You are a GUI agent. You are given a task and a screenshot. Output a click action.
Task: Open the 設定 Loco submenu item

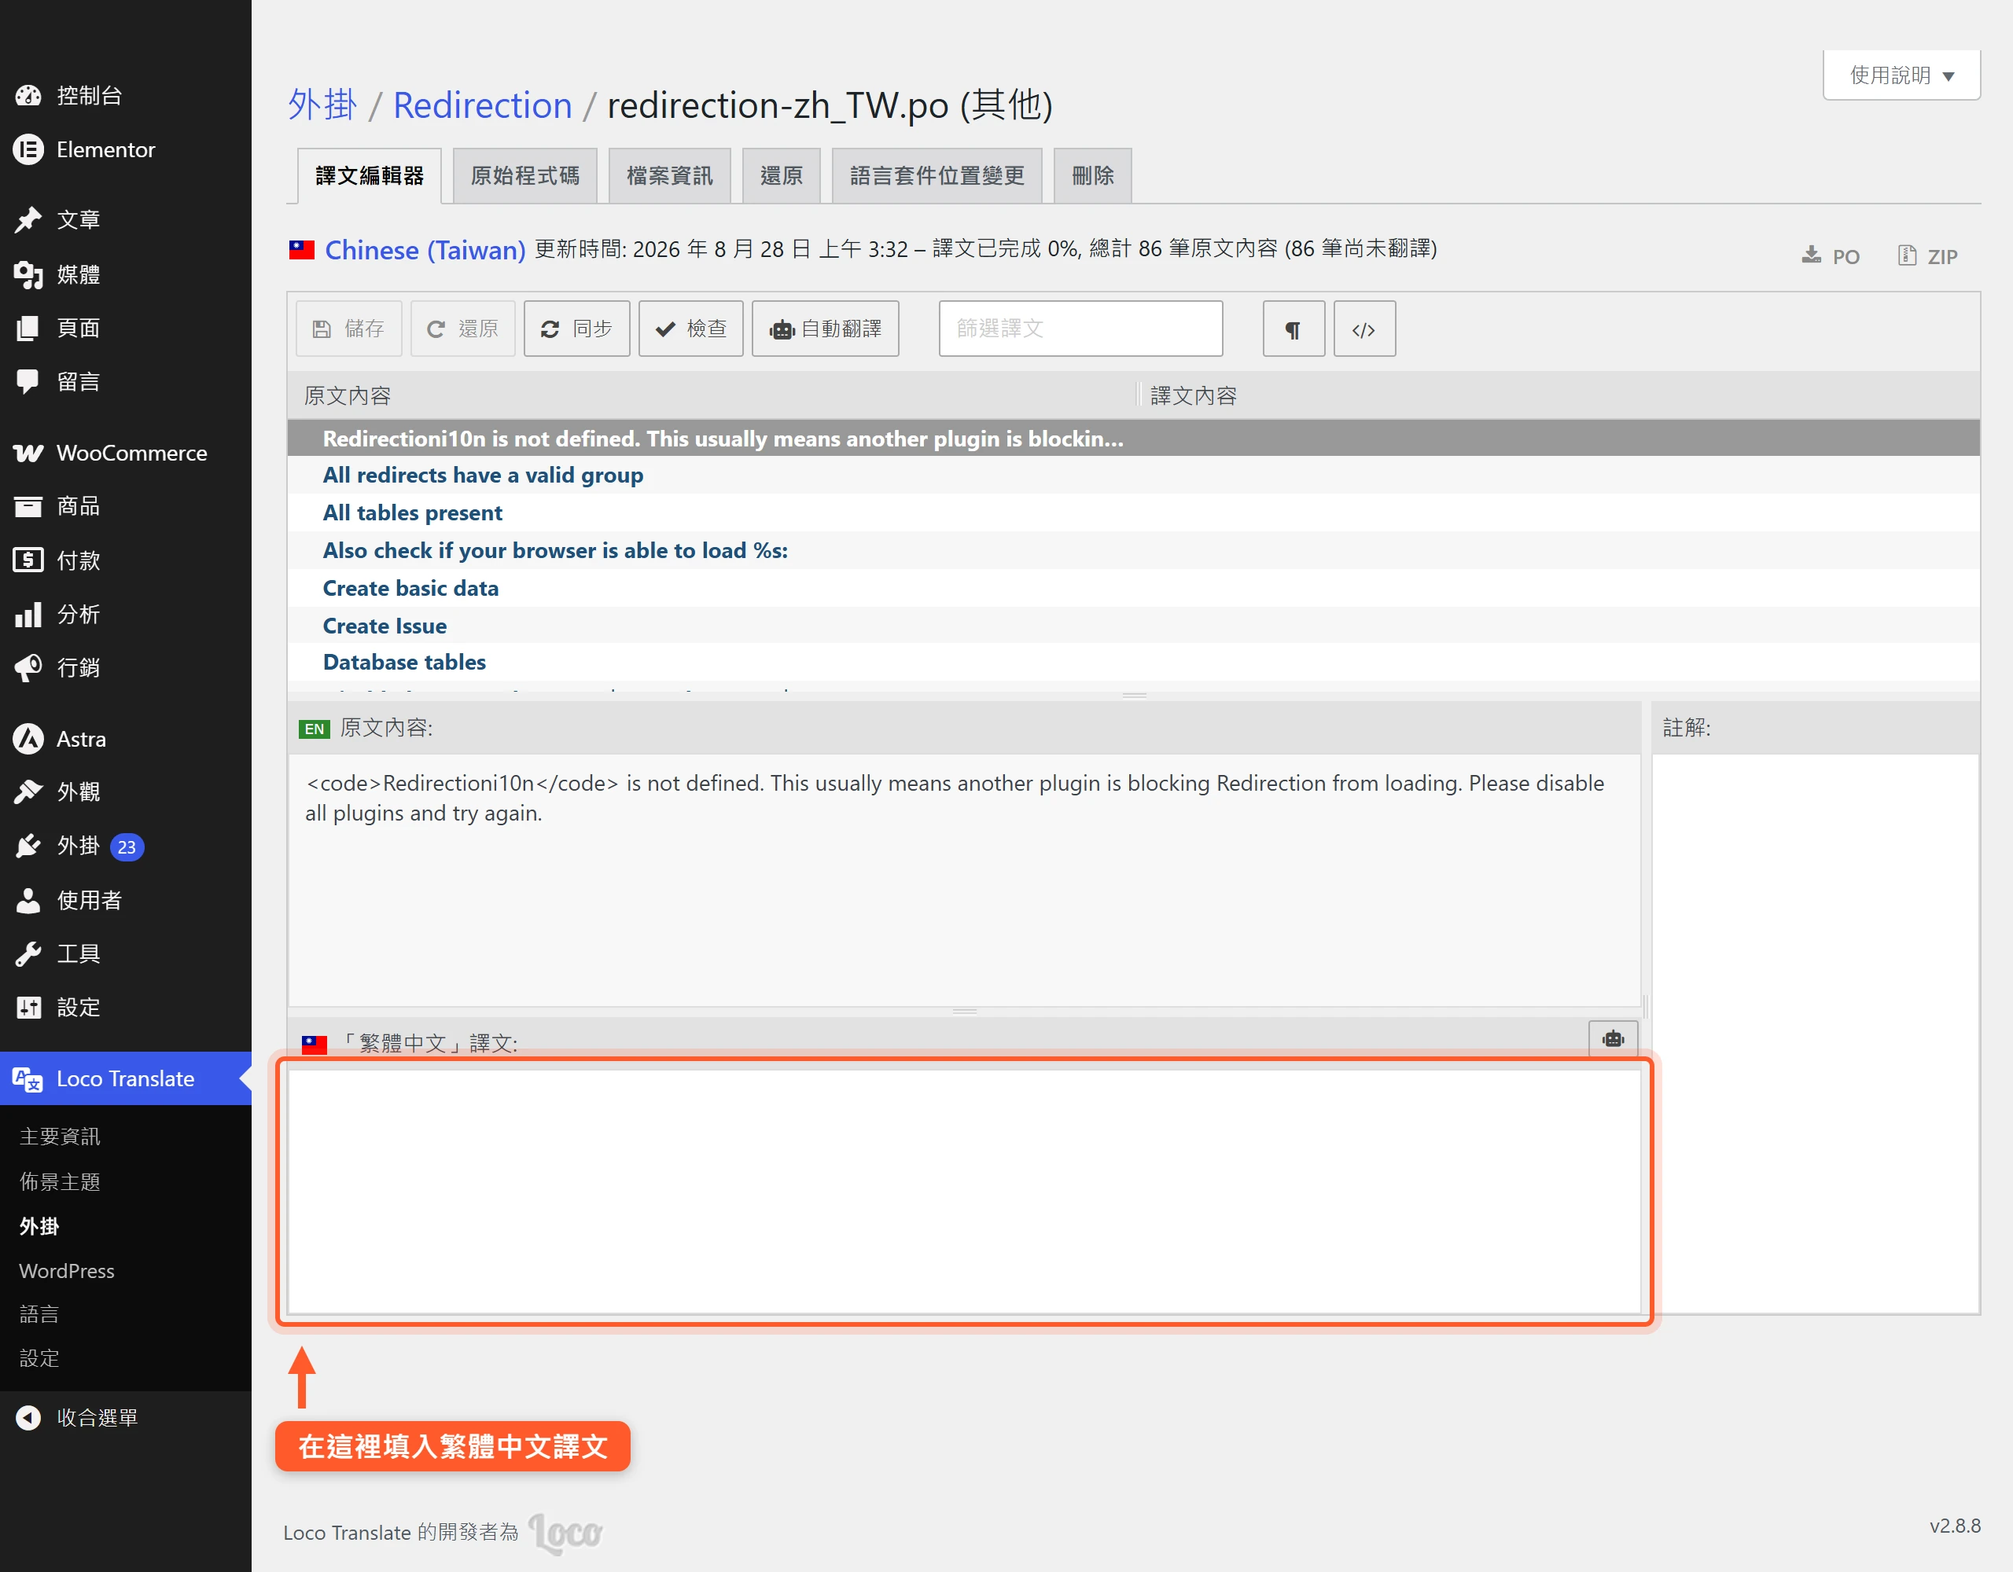tap(39, 1358)
